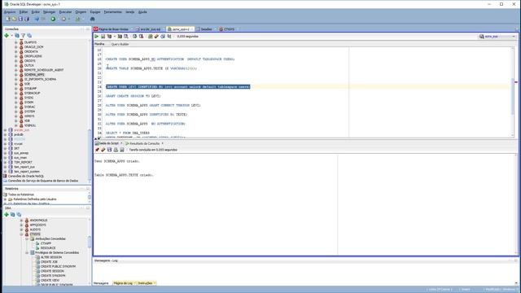The height and width of the screenshot is (293, 521).
Task: Open the Ajuda menu
Action: (x=142, y=12)
